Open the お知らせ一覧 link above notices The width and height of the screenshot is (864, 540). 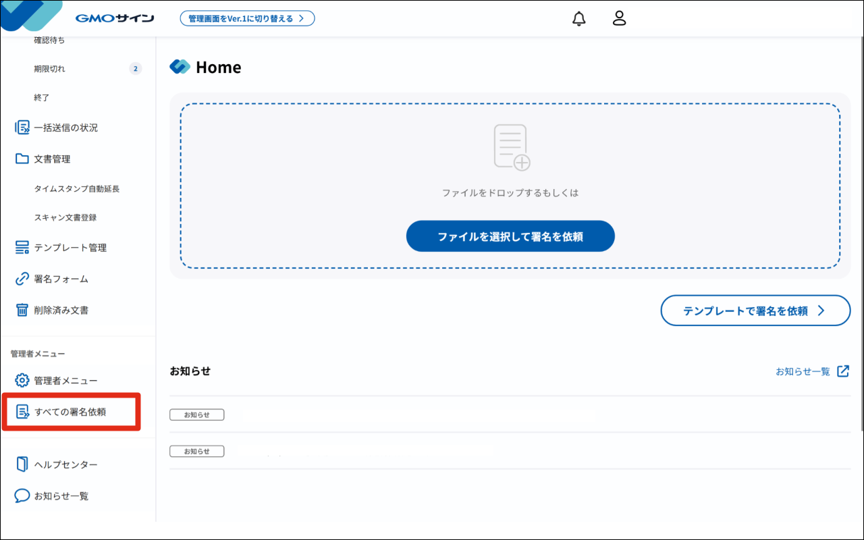[803, 371]
